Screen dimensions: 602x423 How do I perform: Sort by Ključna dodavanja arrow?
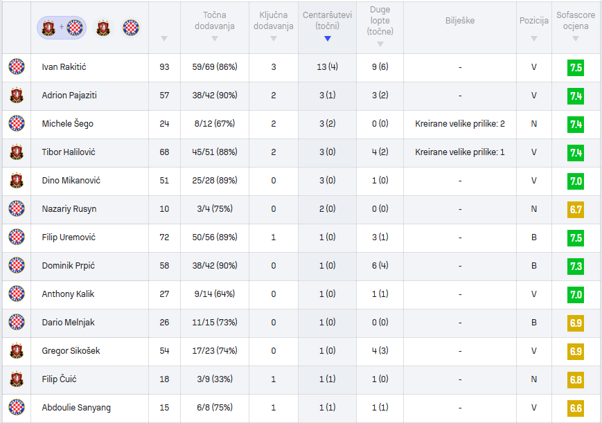(x=274, y=39)
